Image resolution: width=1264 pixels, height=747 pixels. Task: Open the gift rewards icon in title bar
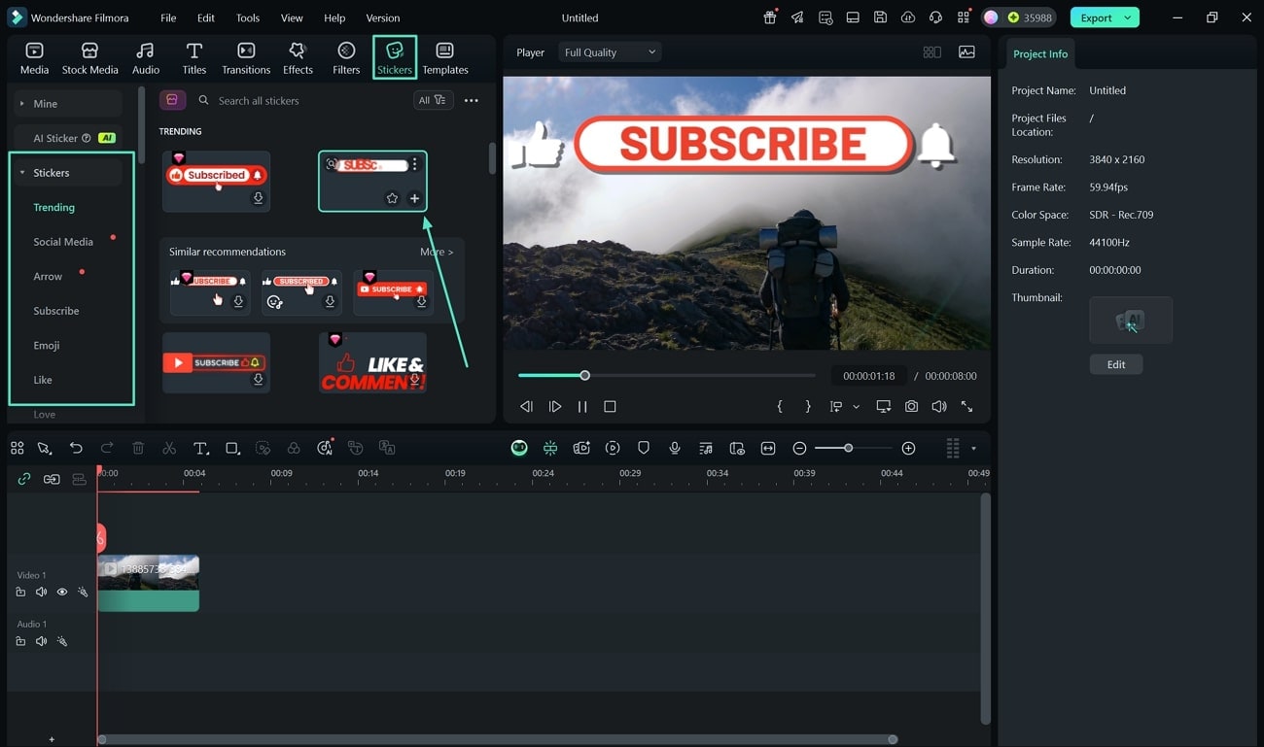pos(770,17)
